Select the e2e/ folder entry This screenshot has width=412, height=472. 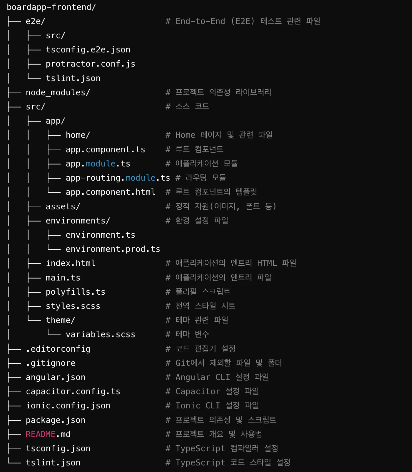coord(35,21)
